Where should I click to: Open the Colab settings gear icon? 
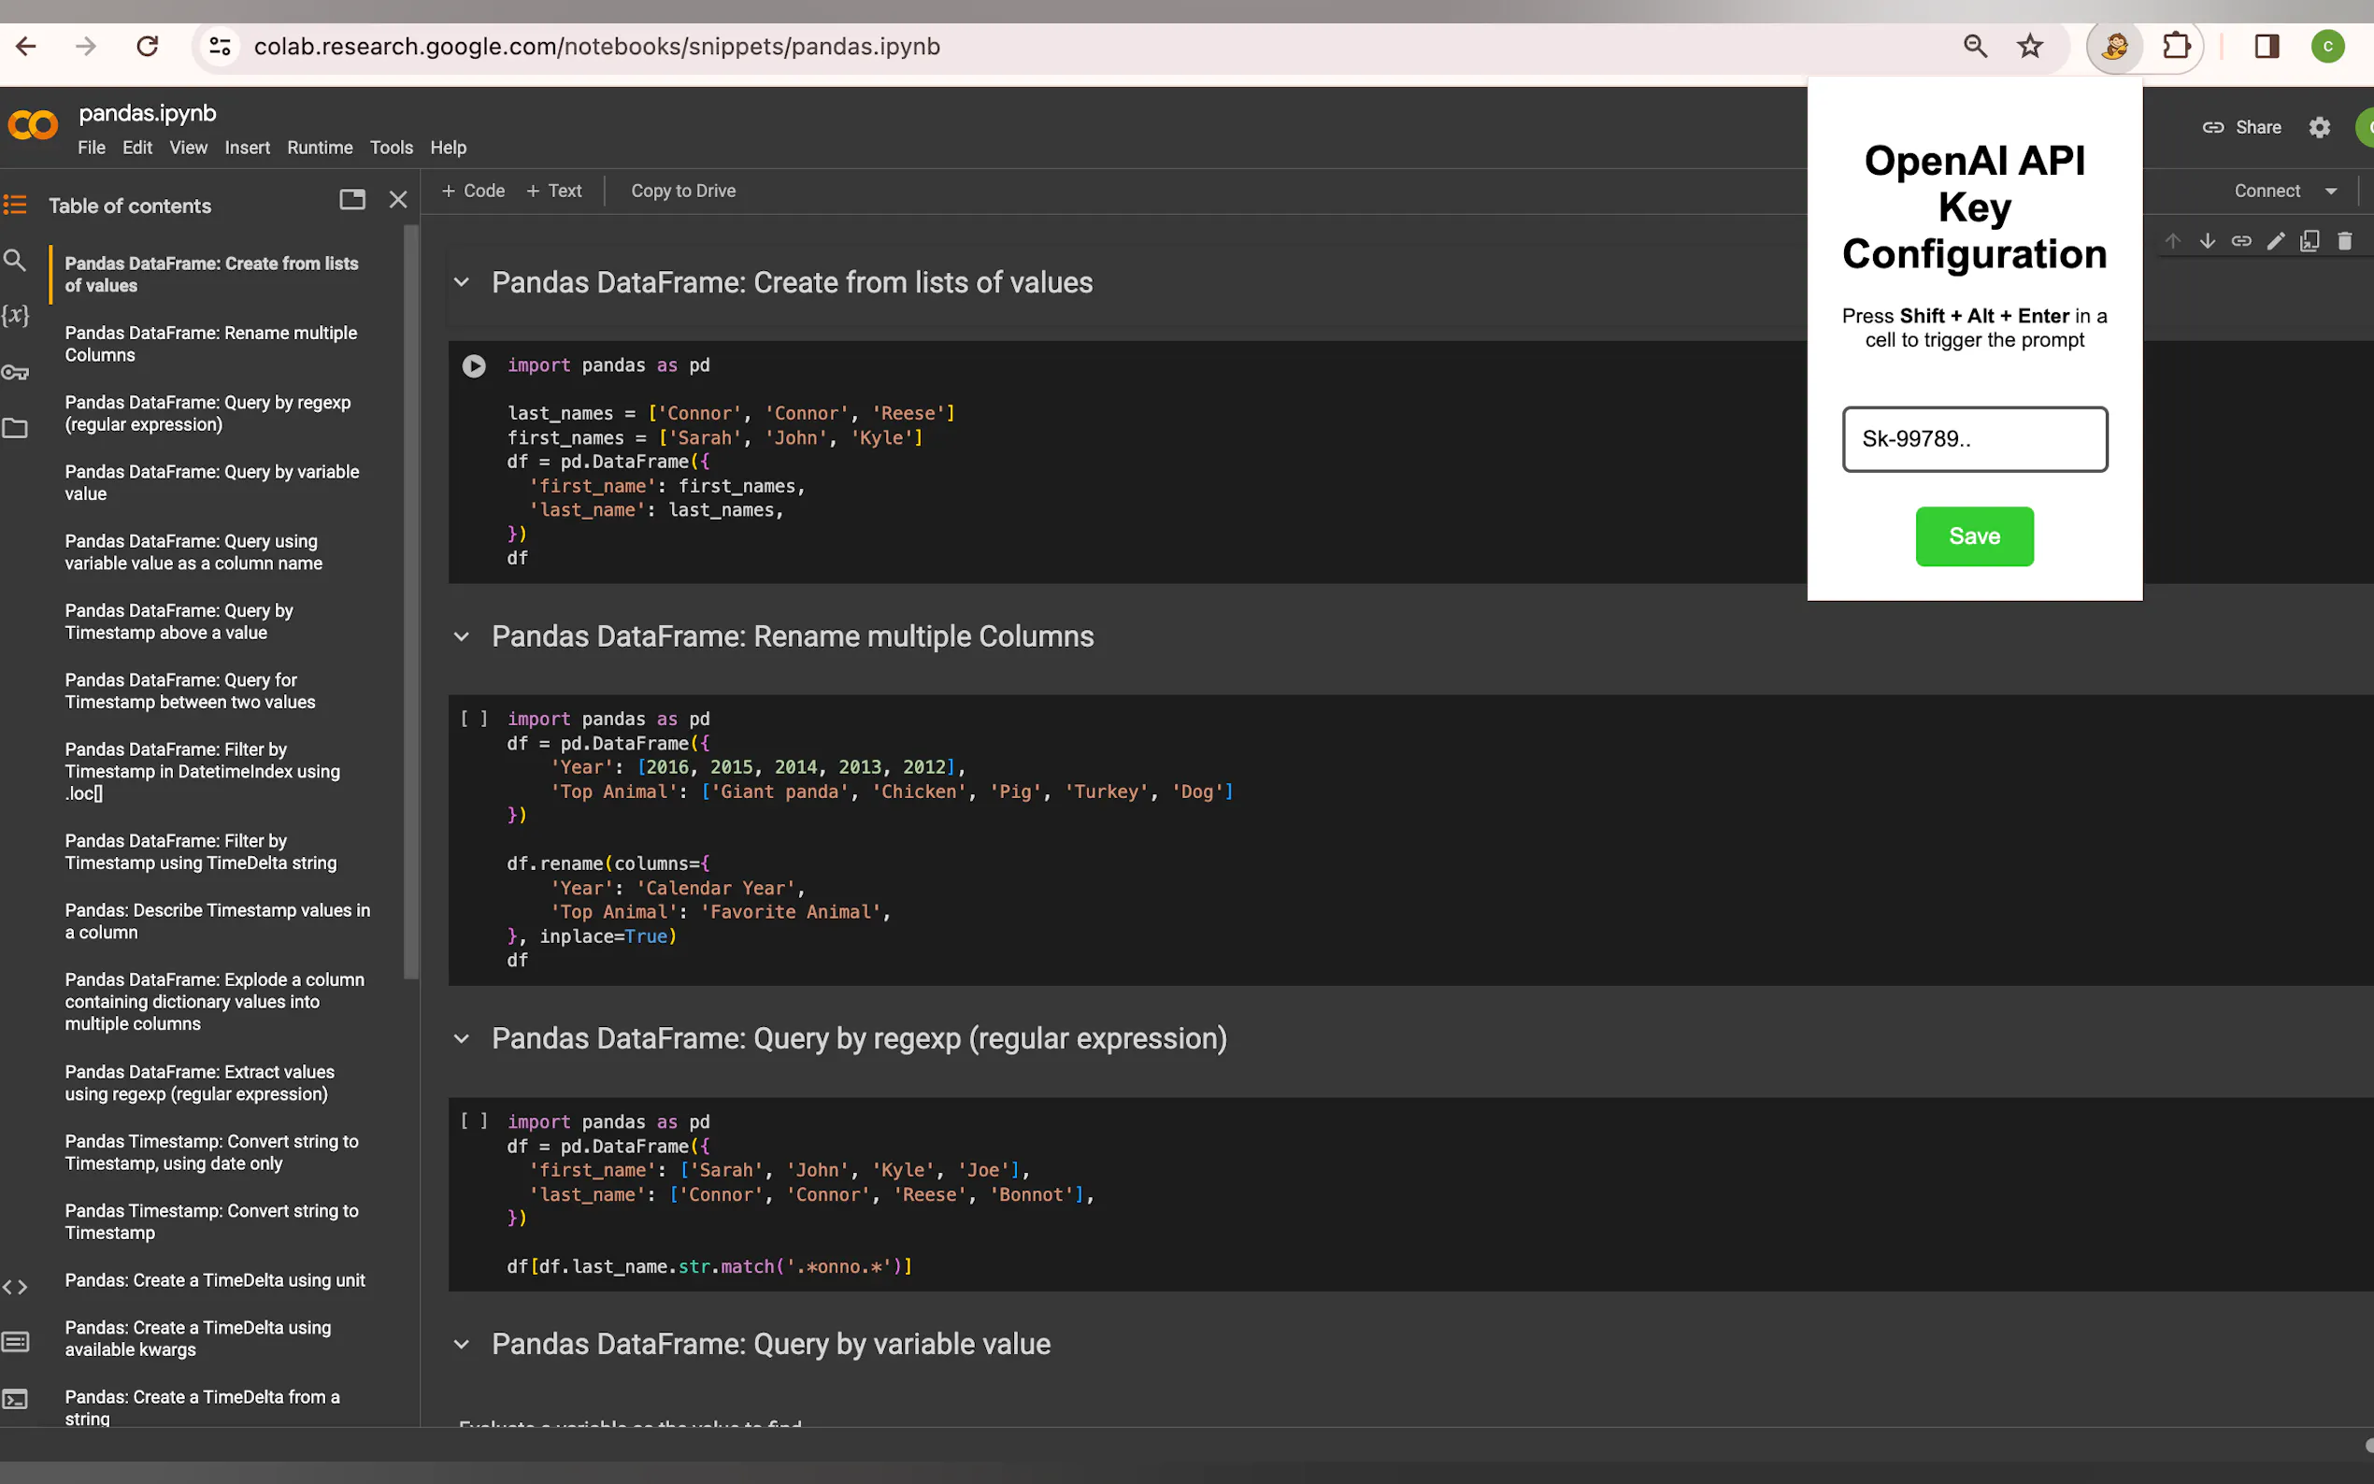tap(2318, 128)
